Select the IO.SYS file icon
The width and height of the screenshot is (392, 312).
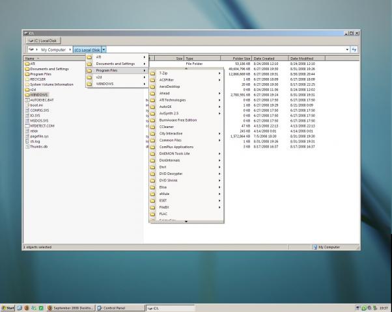(27, 116)
